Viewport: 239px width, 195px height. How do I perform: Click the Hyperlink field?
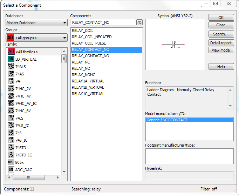[190, 176]
